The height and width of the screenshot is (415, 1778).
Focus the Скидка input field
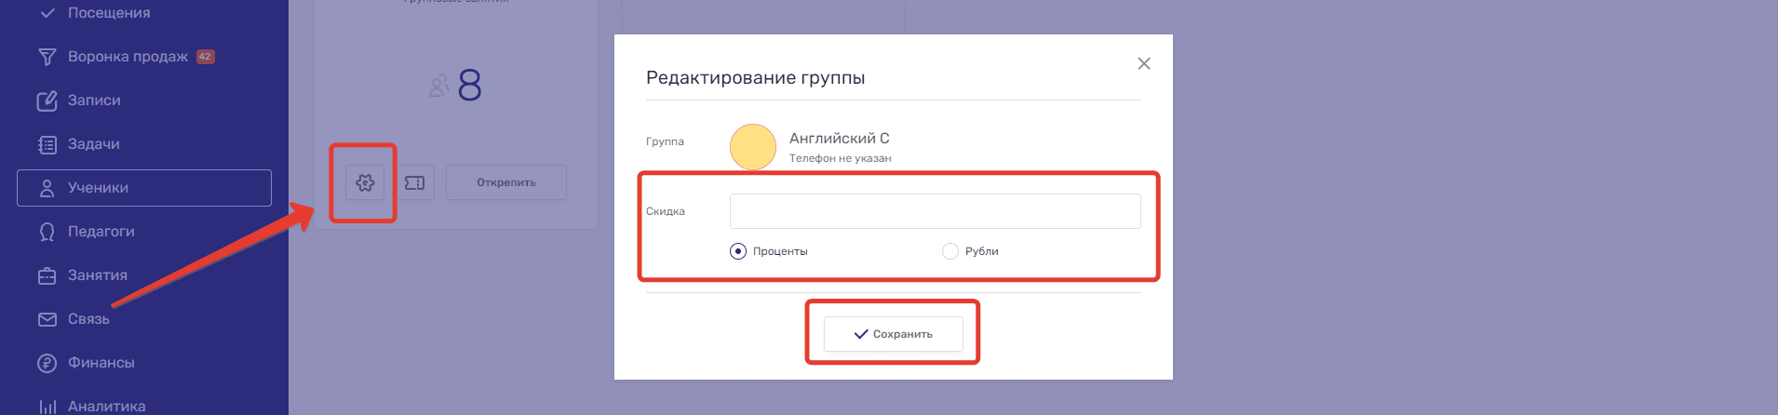coord(935,211)
